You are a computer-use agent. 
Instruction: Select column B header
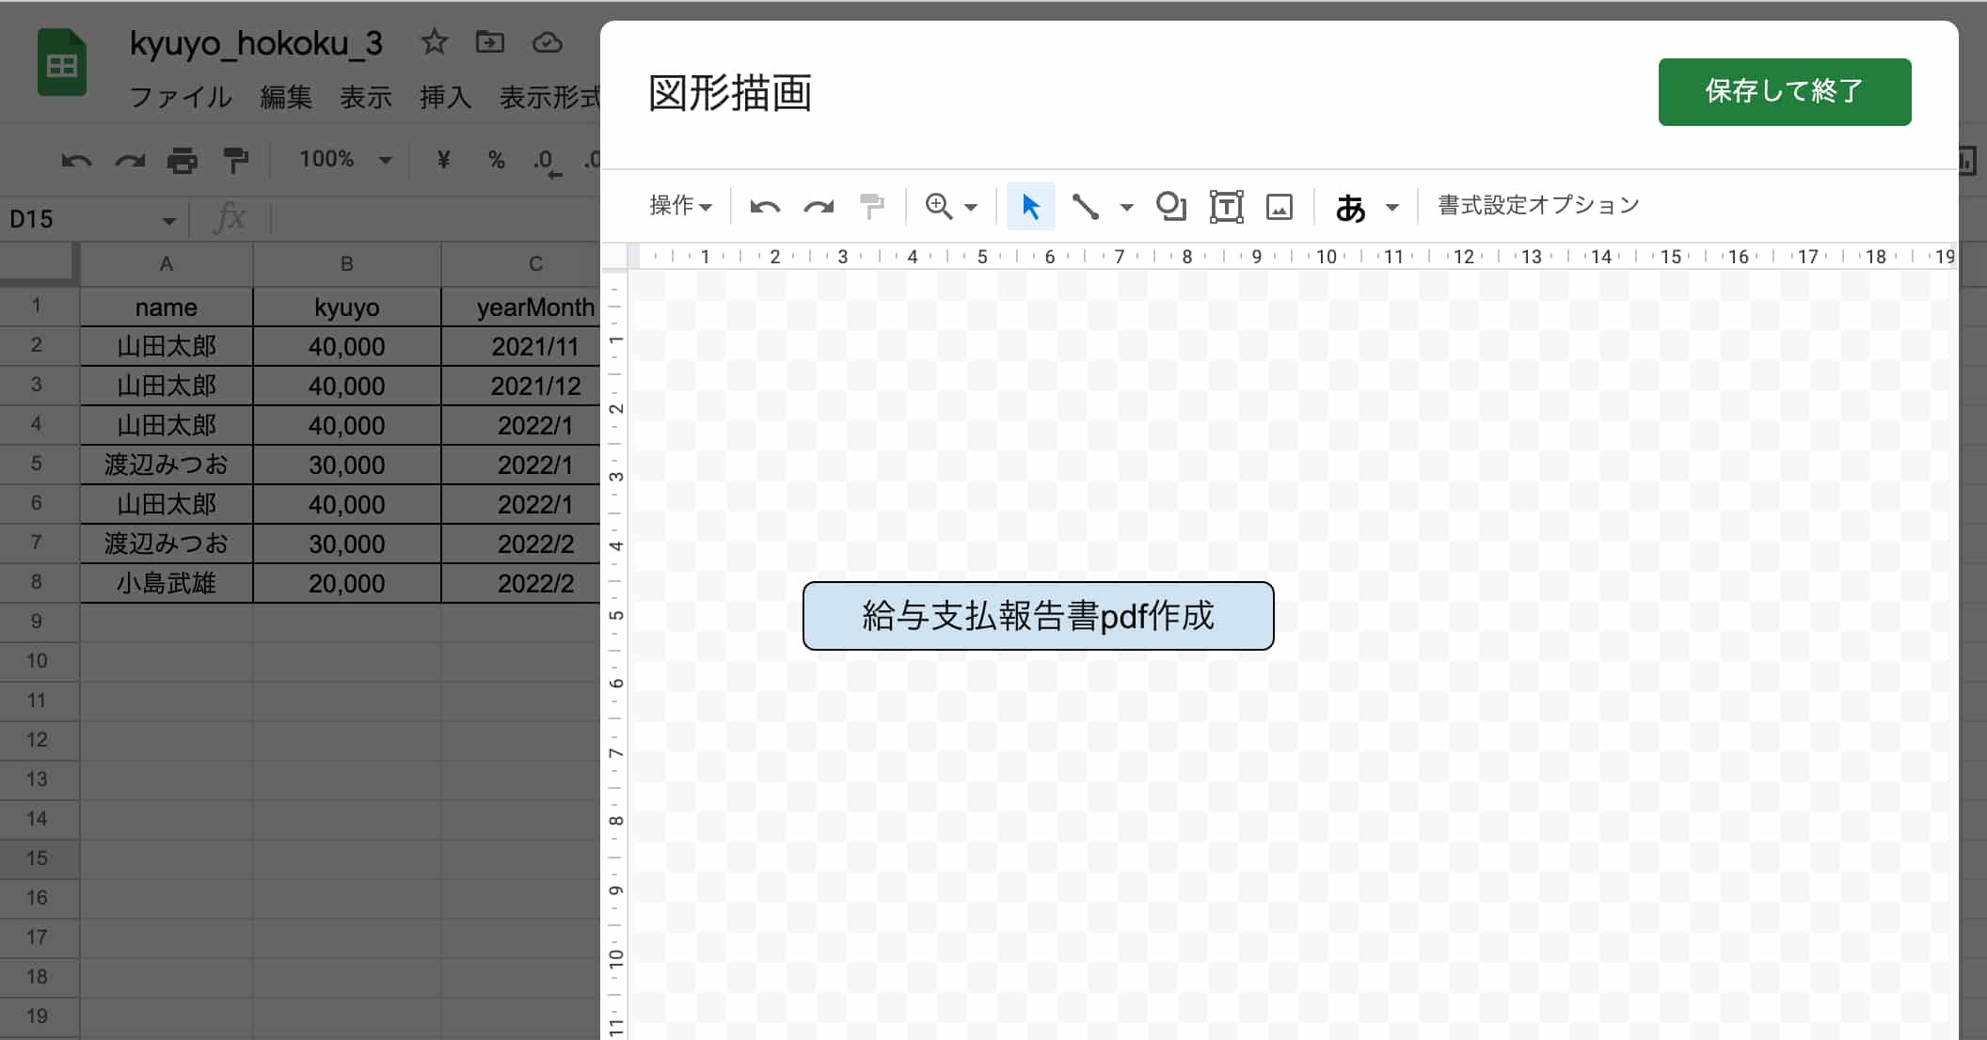pyautogui.click(x=347, y=264)
